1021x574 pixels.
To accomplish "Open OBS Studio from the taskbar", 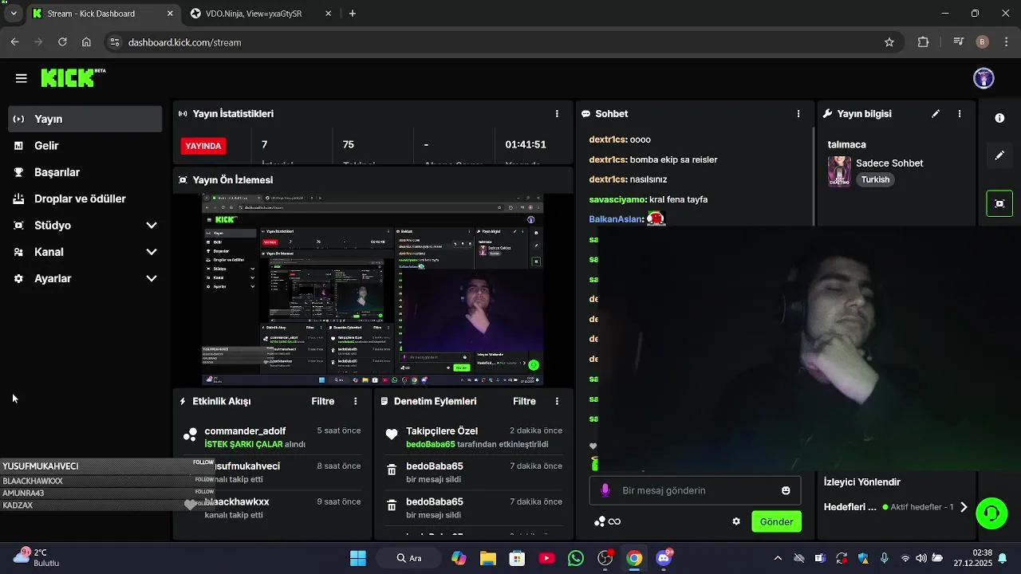I will click(x=605, y=558).
